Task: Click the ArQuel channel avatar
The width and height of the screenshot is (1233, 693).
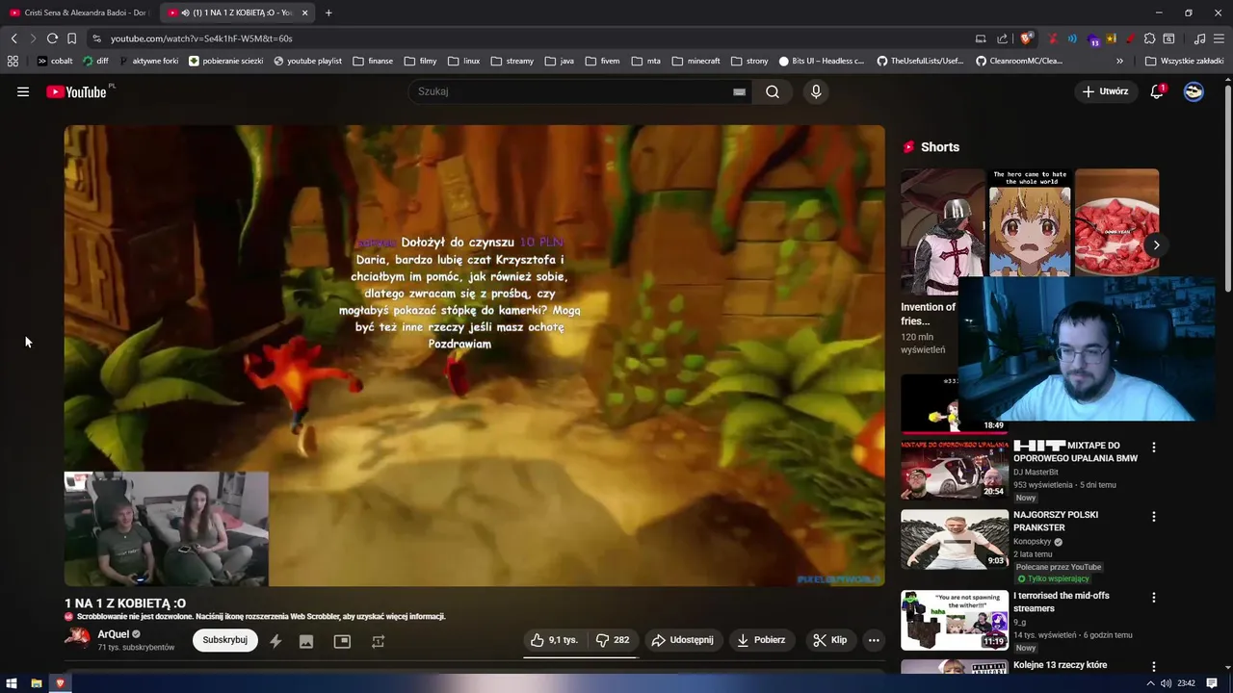Action: point(77,637)
